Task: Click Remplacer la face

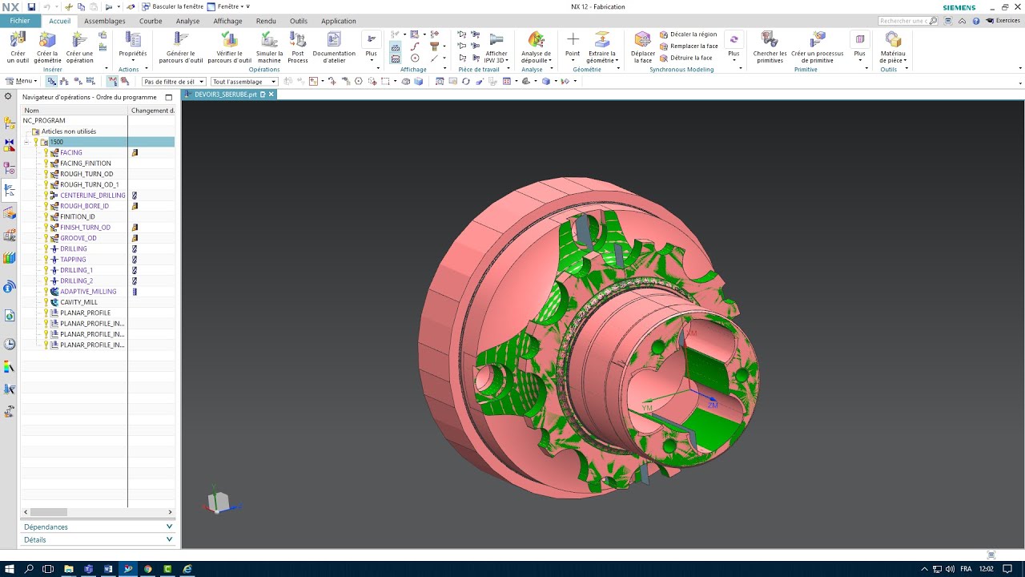Action: [x=689, y=46]
